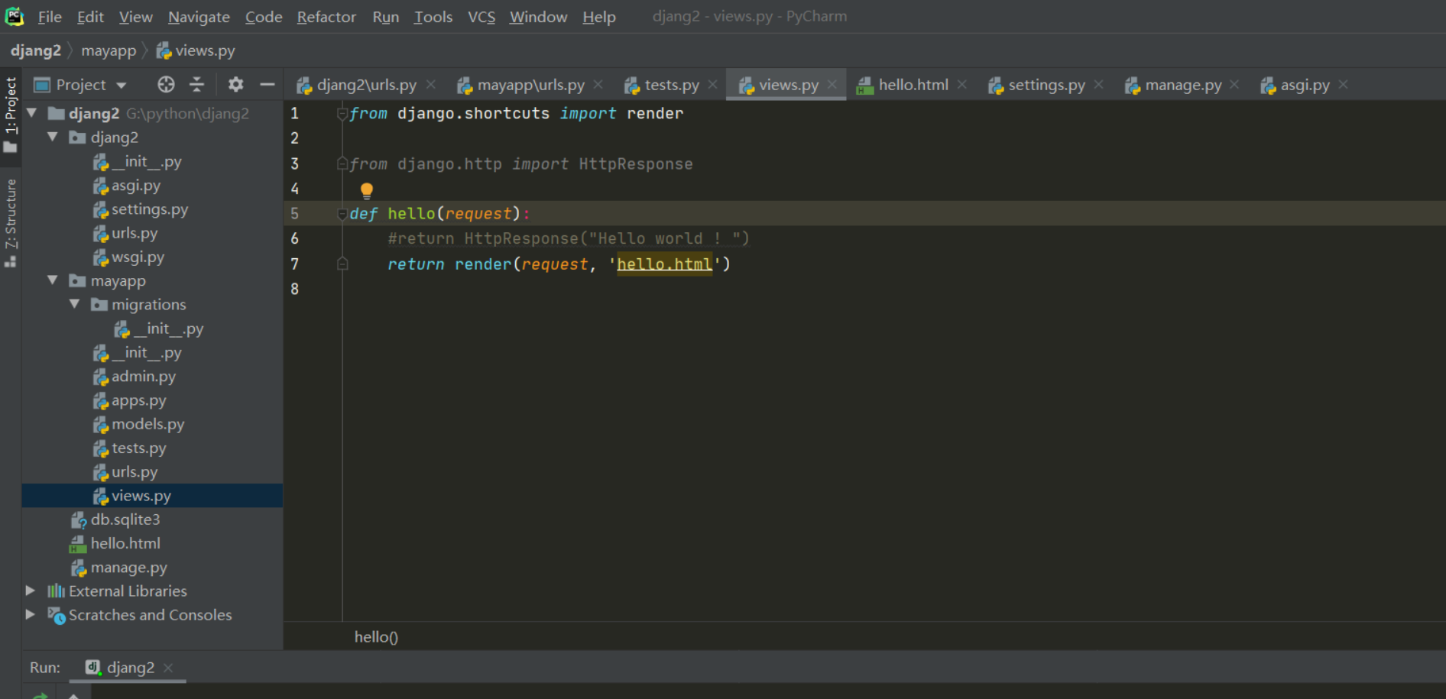Collapse the migrations folder
Screen dimensions: 1446x699
point(74,304)
